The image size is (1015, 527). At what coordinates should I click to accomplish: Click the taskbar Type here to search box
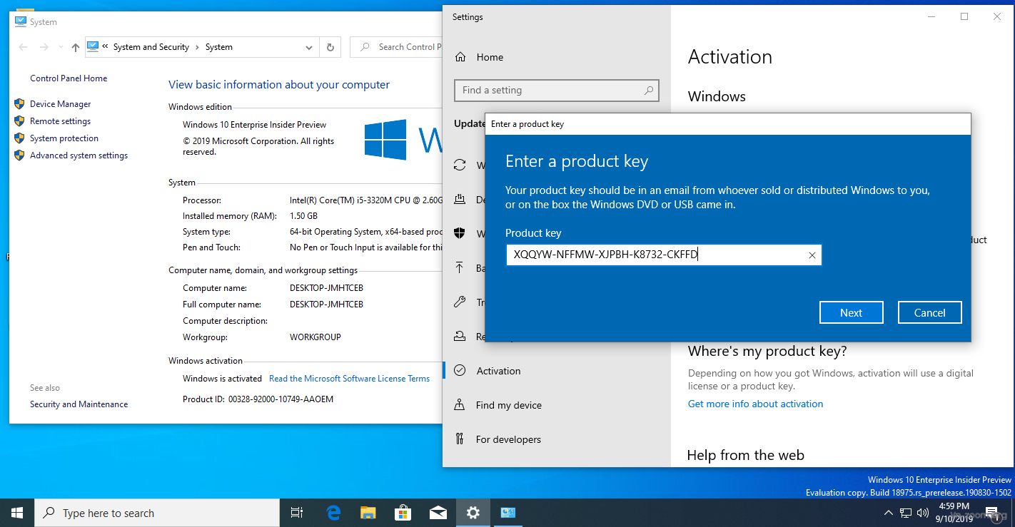click(157, 513)
